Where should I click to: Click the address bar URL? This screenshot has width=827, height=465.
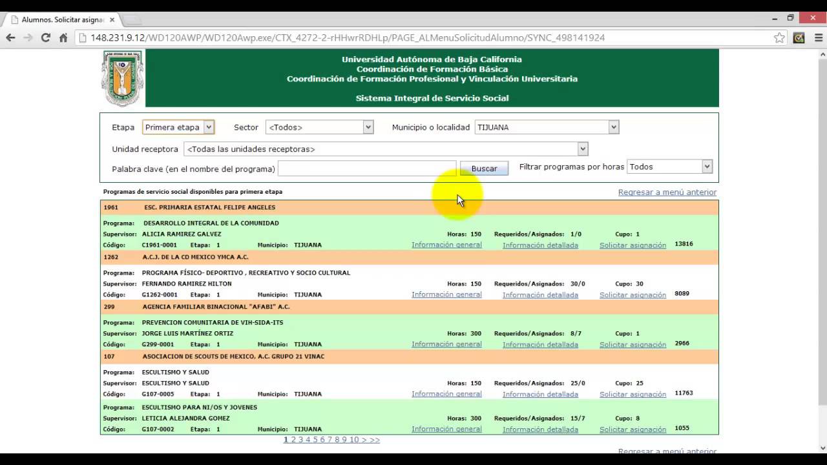pyautogui.click(x=348, y=37)
